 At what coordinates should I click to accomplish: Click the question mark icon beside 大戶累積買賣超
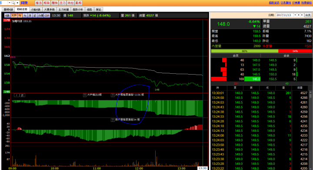click(113, 95)
